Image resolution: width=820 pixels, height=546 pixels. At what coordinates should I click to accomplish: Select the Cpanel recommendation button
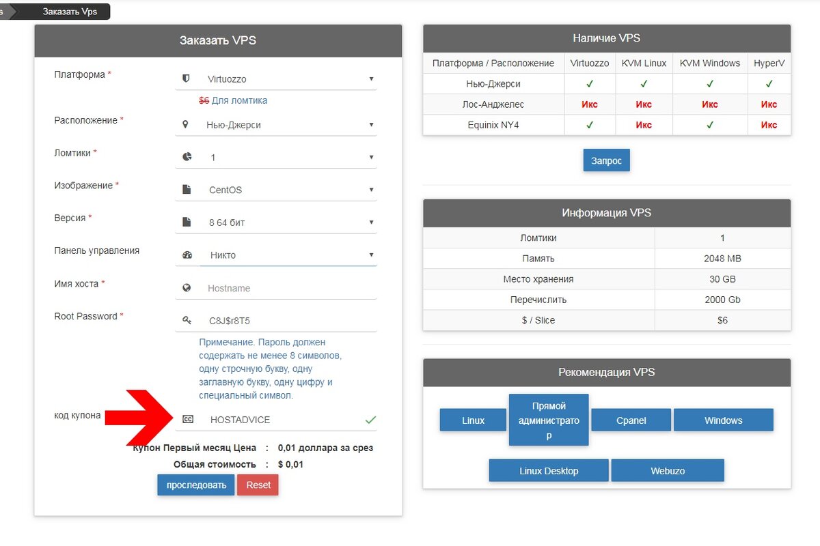tap(631, 420)
